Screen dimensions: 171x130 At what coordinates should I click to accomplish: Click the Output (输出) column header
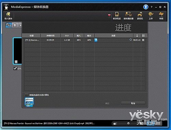[89, 35]
